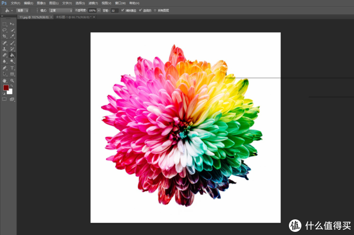354x235 pixels.
Task: Select the Paint Bucket tool in toolbox
Action: pyautogui.click(x=12, y=55)
